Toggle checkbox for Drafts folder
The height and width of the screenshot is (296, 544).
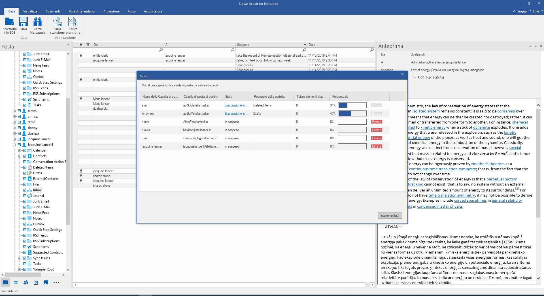[x=25, y=173]
